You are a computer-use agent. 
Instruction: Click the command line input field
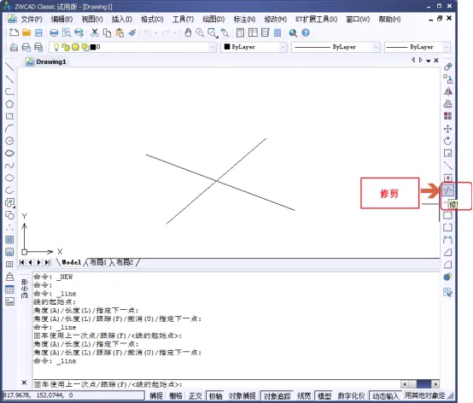pyautogui.click(x=217, y=384)
